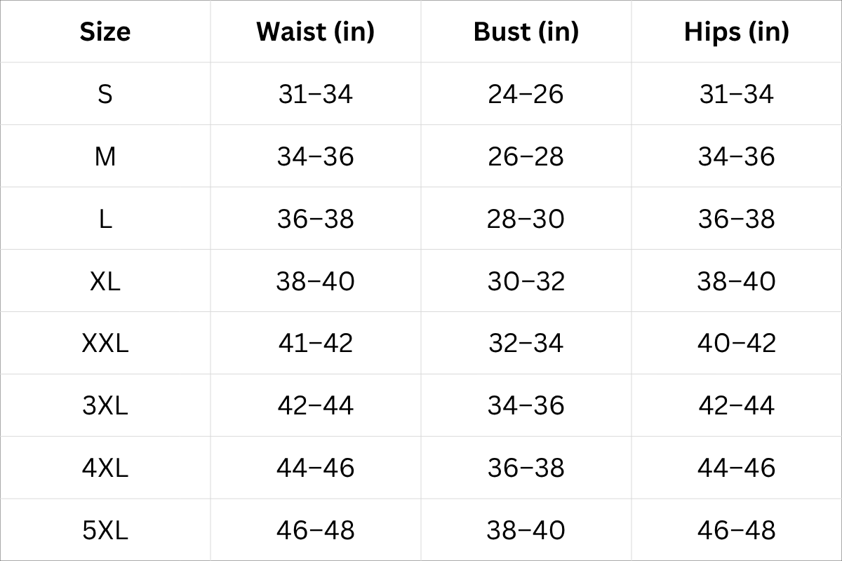Select the XXL size row label
This screenshot has width=842, height=561.
pos(105,344)
